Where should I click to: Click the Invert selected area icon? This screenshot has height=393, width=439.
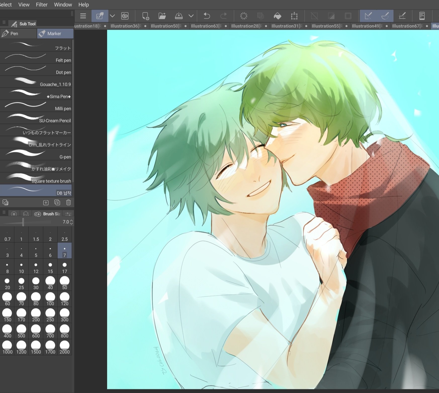331,16
